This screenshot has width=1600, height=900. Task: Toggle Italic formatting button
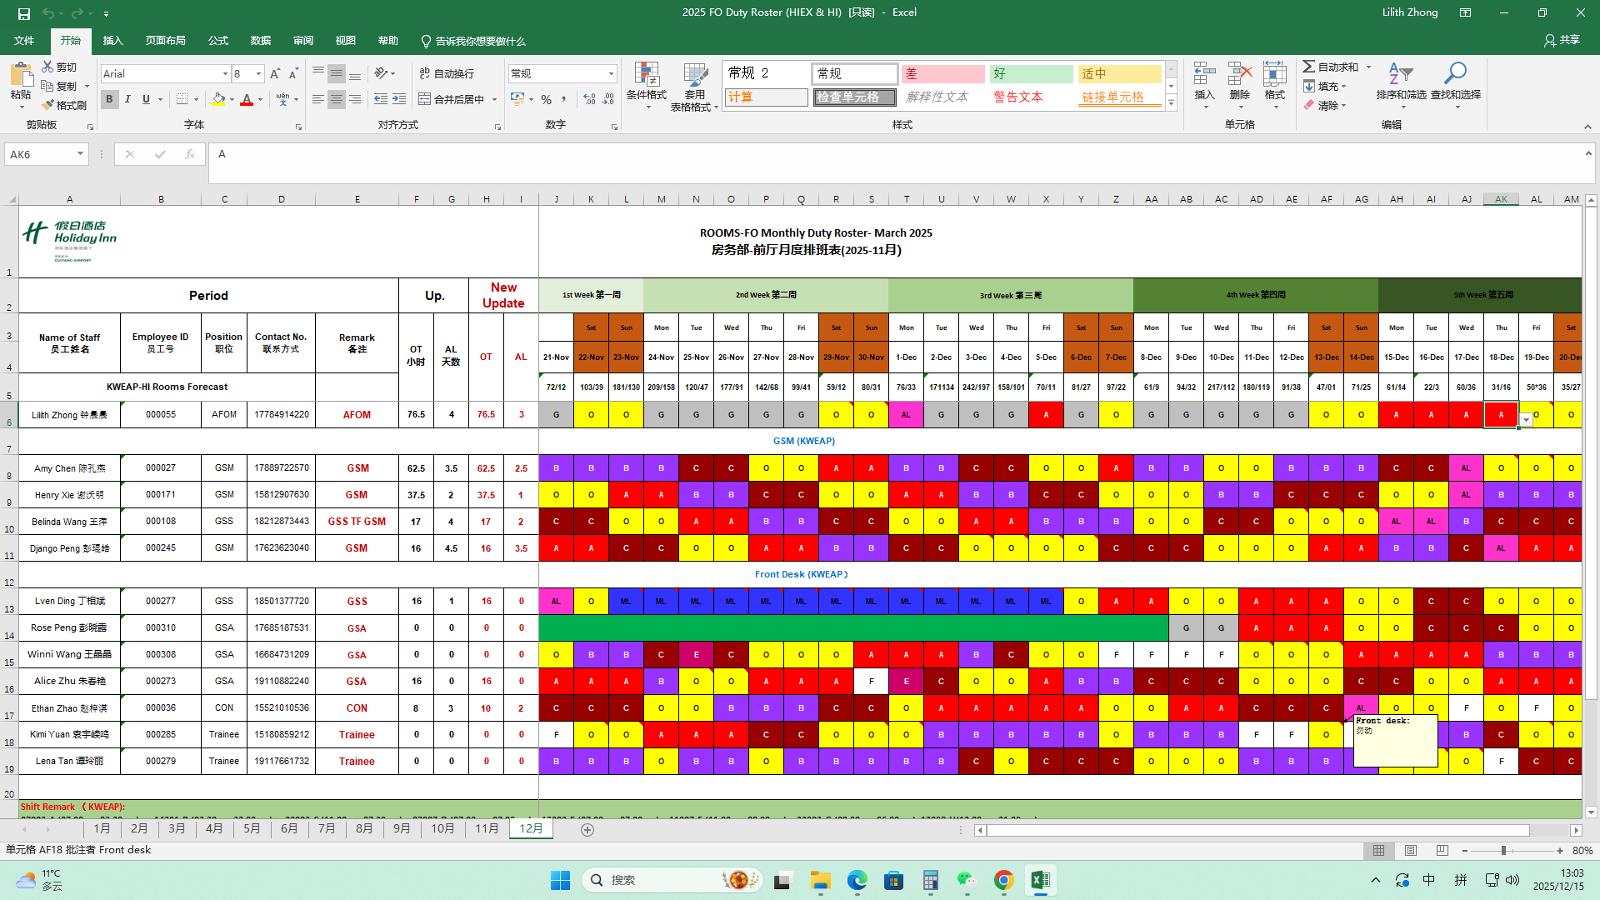click(x=127, y=99)
